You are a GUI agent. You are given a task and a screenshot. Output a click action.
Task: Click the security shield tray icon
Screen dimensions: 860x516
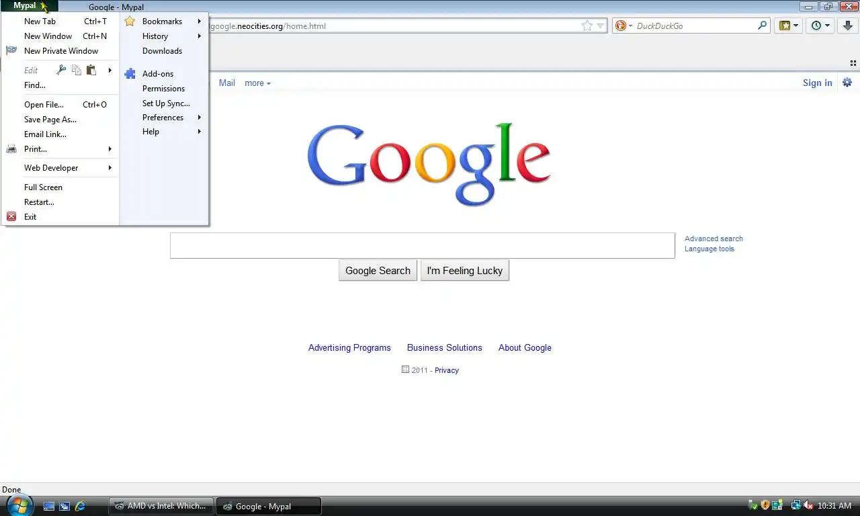click(765, 505)
